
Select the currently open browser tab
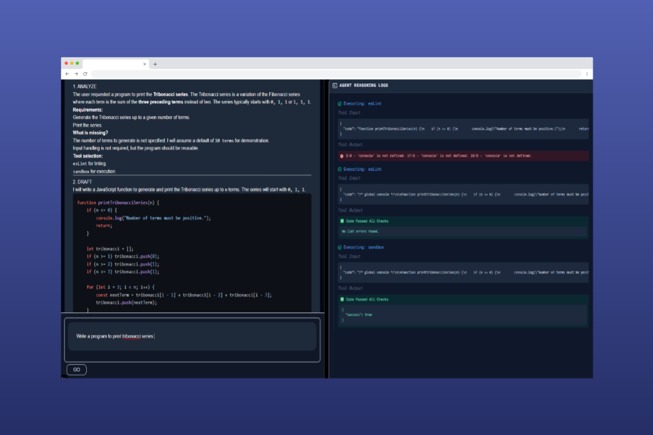111,63
